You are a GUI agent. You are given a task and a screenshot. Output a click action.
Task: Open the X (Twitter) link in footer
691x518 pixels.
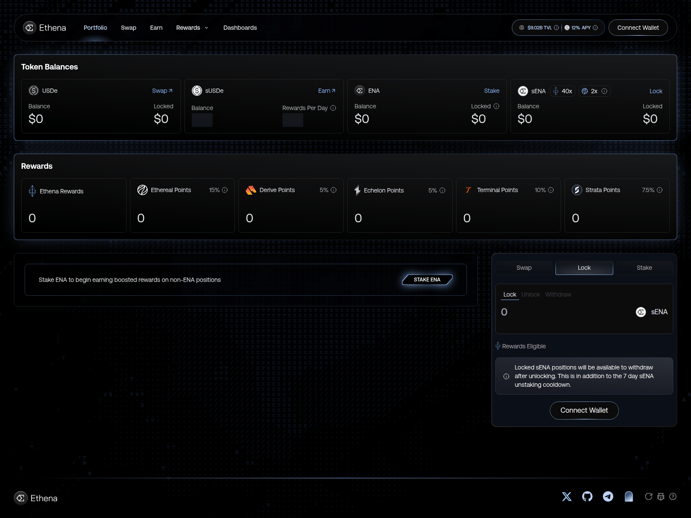[567, 496]
